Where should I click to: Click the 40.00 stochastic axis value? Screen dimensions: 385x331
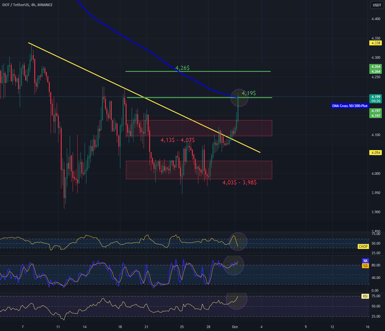click(375, 278)
